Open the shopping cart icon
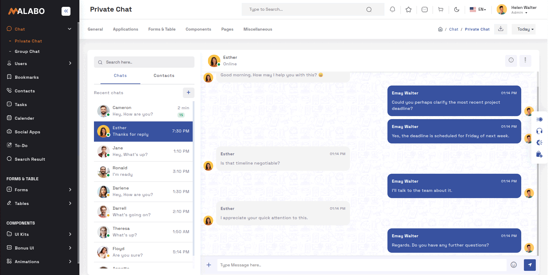548x275 pixels. click(441, 10)
